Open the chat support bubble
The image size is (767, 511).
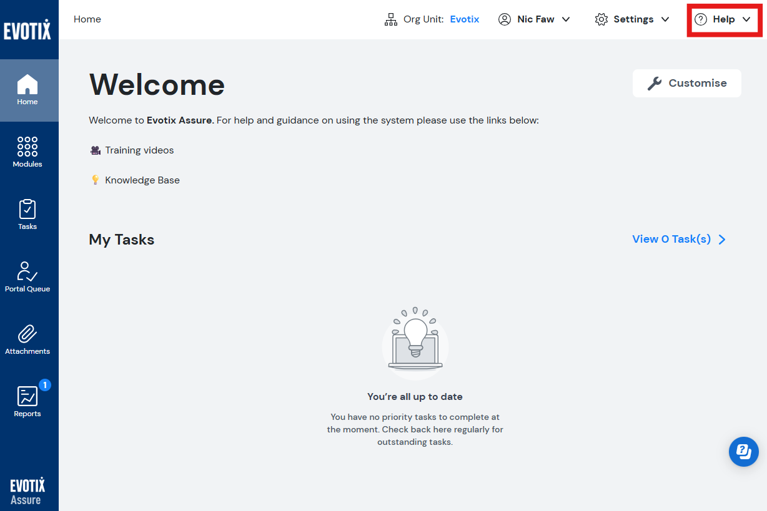[744, 452]
